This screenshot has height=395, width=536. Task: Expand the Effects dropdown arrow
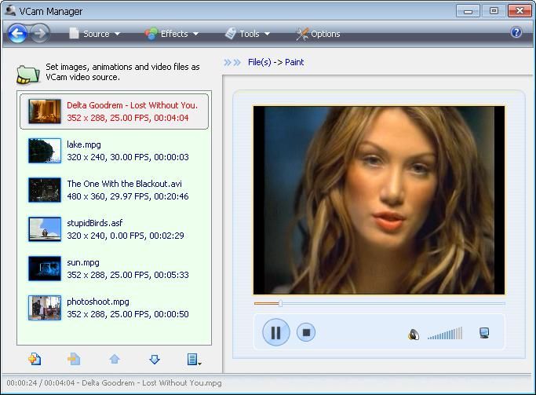coord(195,34)
